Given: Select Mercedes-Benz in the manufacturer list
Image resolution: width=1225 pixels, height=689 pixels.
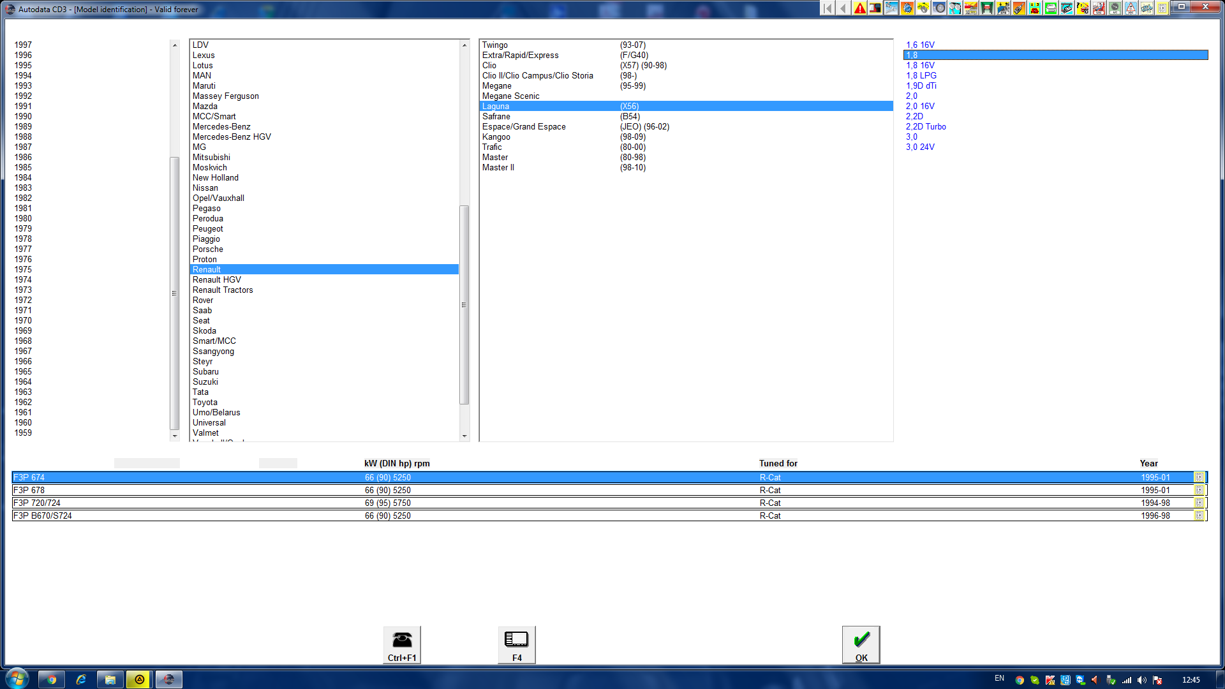Looking at the screenshot, I should pos(221,126).
